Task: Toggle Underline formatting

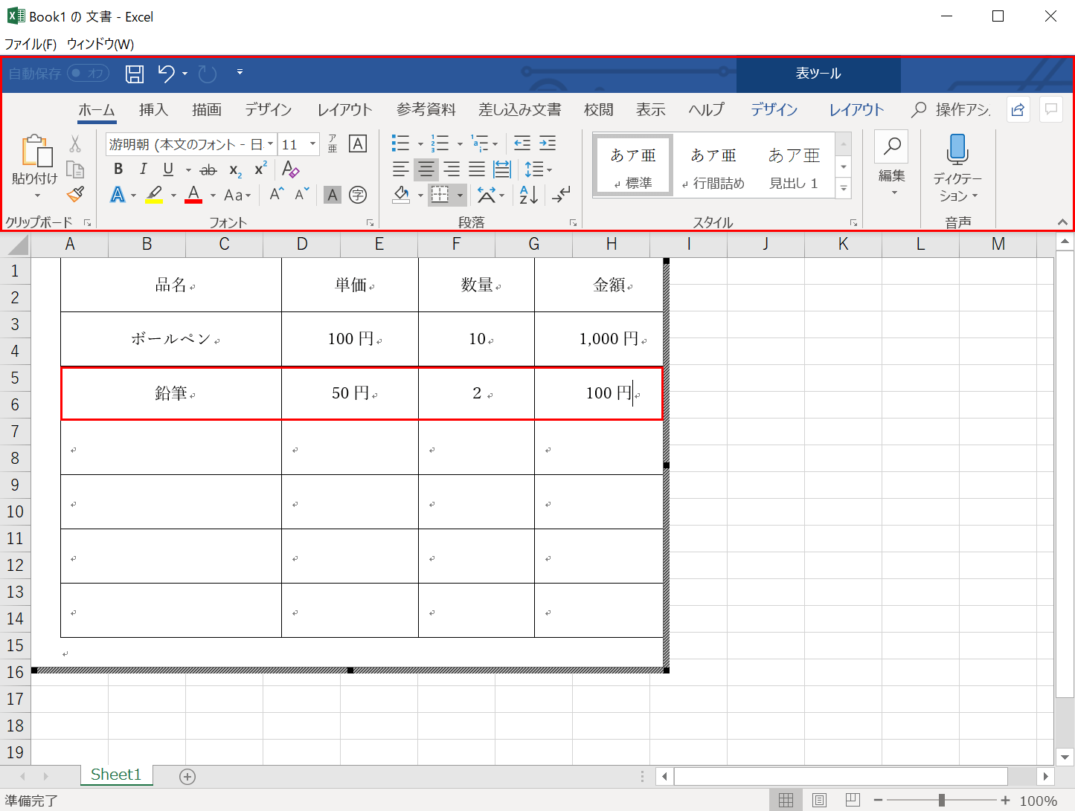Action: [x=169, y=169]
